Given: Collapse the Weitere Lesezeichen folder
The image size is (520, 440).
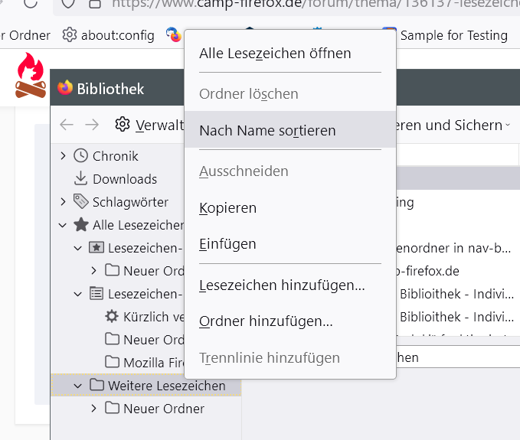Looking at the screenshot, I should 78,386.
